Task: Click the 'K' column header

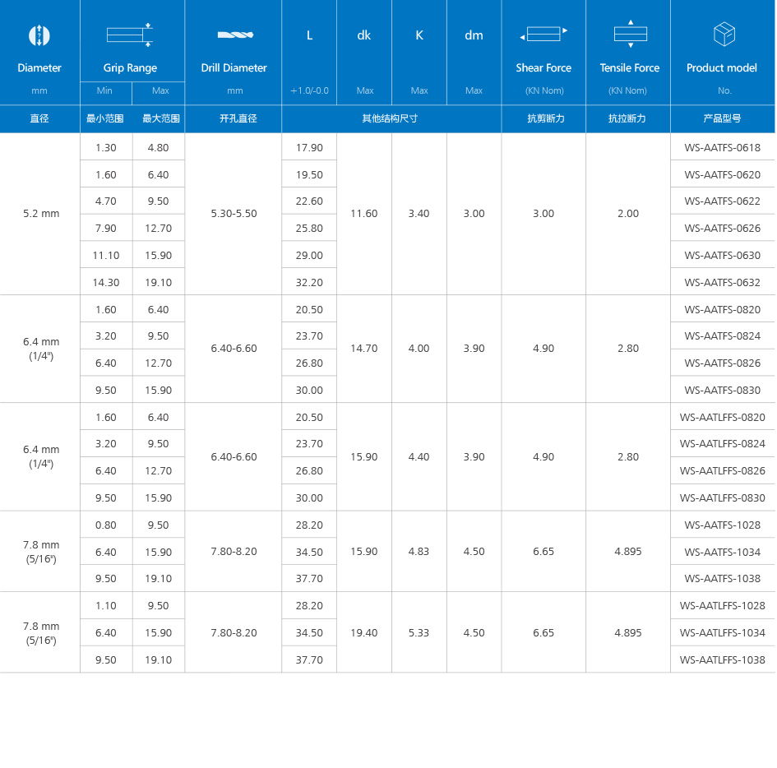Action: [419, 35]
